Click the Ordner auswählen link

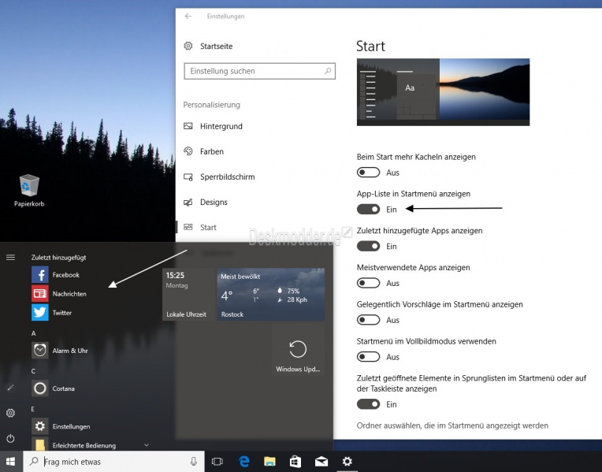452,426
